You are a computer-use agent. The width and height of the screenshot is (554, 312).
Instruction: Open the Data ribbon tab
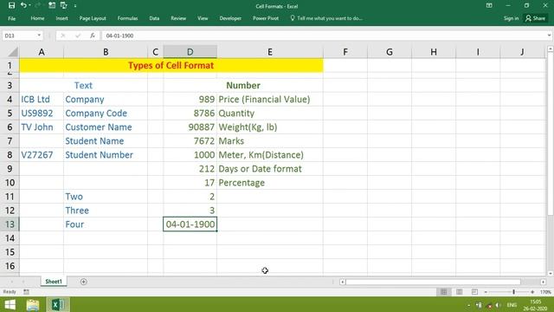[154, 18]
